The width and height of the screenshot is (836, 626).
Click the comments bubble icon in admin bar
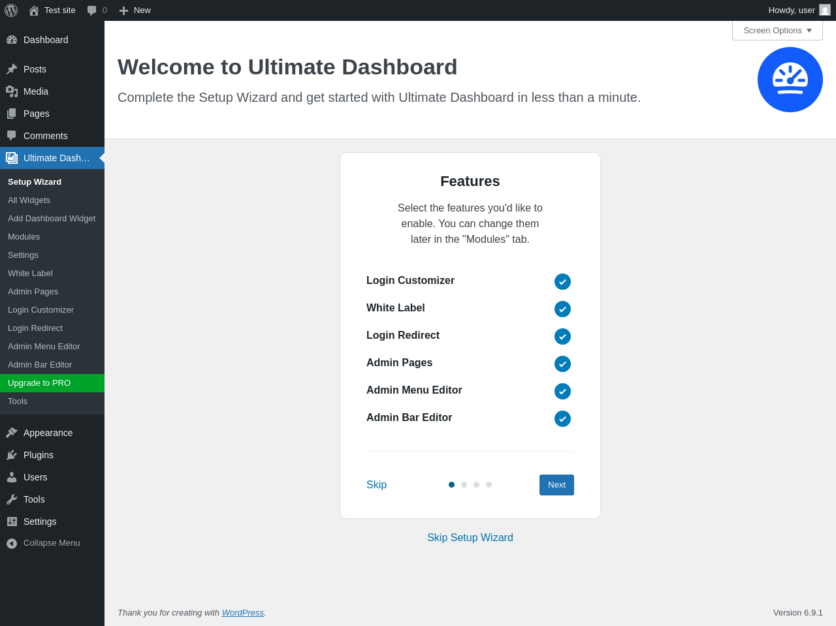(x=92, y=10)
